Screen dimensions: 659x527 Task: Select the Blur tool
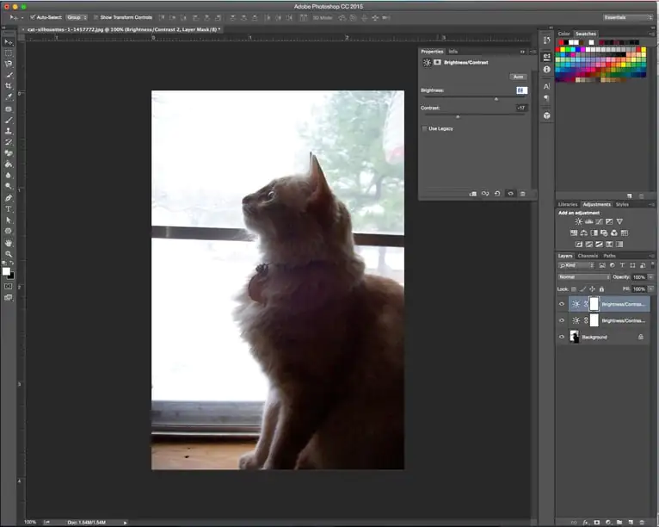coord(9,176)
